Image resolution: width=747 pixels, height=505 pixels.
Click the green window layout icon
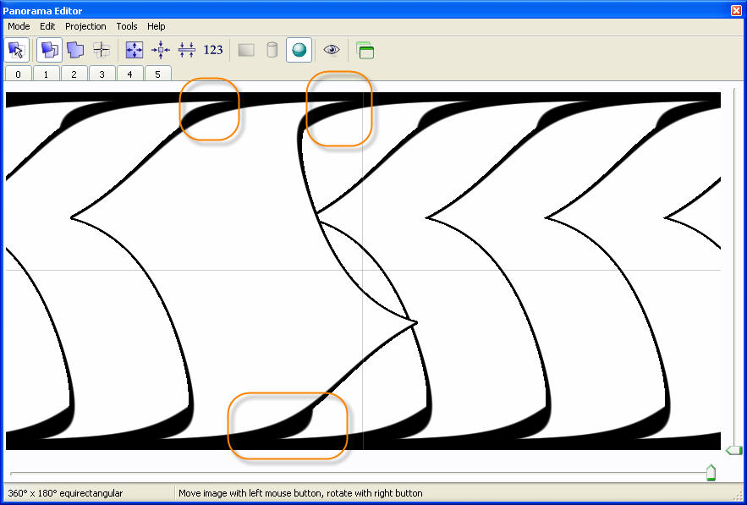(x=365, y=51)
